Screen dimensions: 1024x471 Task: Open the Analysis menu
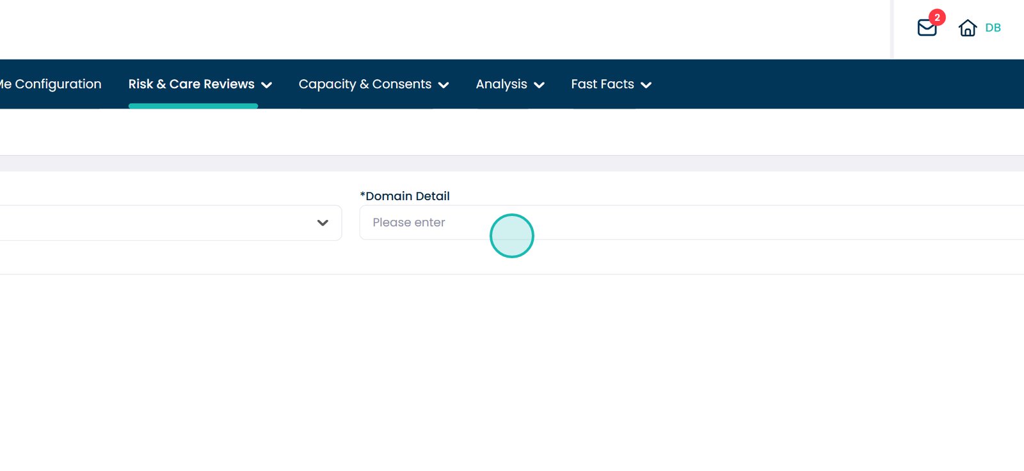[501, 84]
